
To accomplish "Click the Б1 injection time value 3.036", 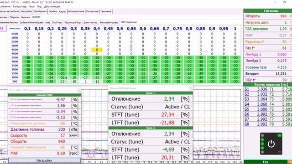I will [262, 89].
